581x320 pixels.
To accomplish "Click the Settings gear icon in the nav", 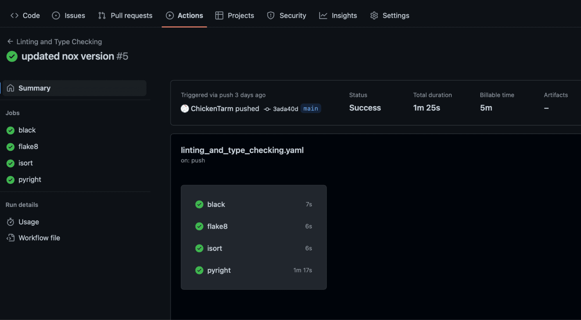I will (x=374, y=15).
